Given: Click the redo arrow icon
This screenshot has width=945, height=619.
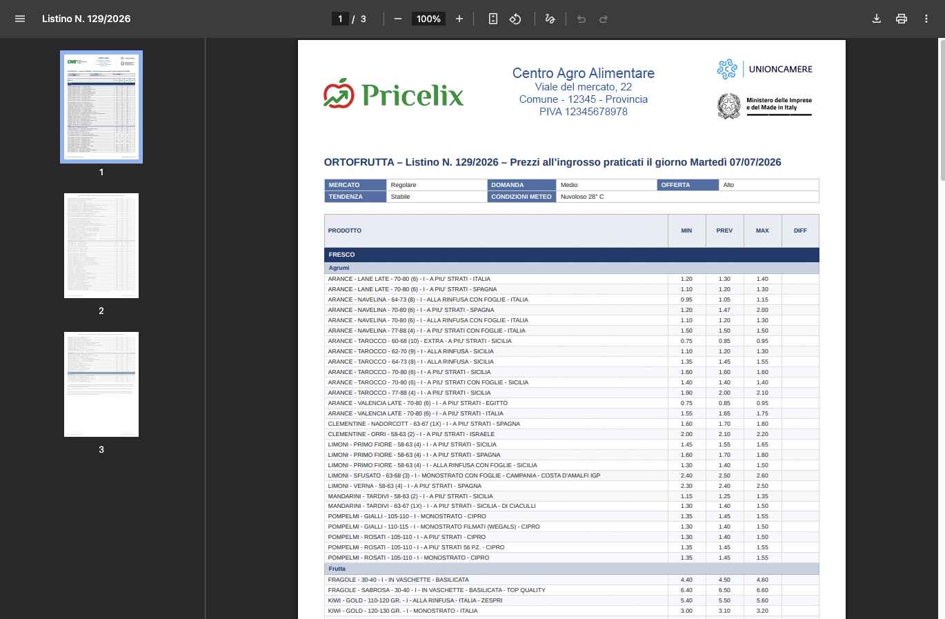Looking at the screenshot, I should [604, 19].
